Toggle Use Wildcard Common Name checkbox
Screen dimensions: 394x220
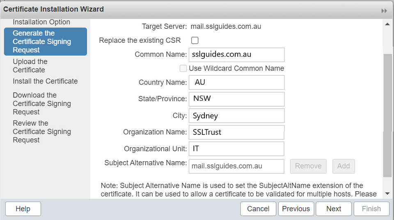[x=183, y=68]
